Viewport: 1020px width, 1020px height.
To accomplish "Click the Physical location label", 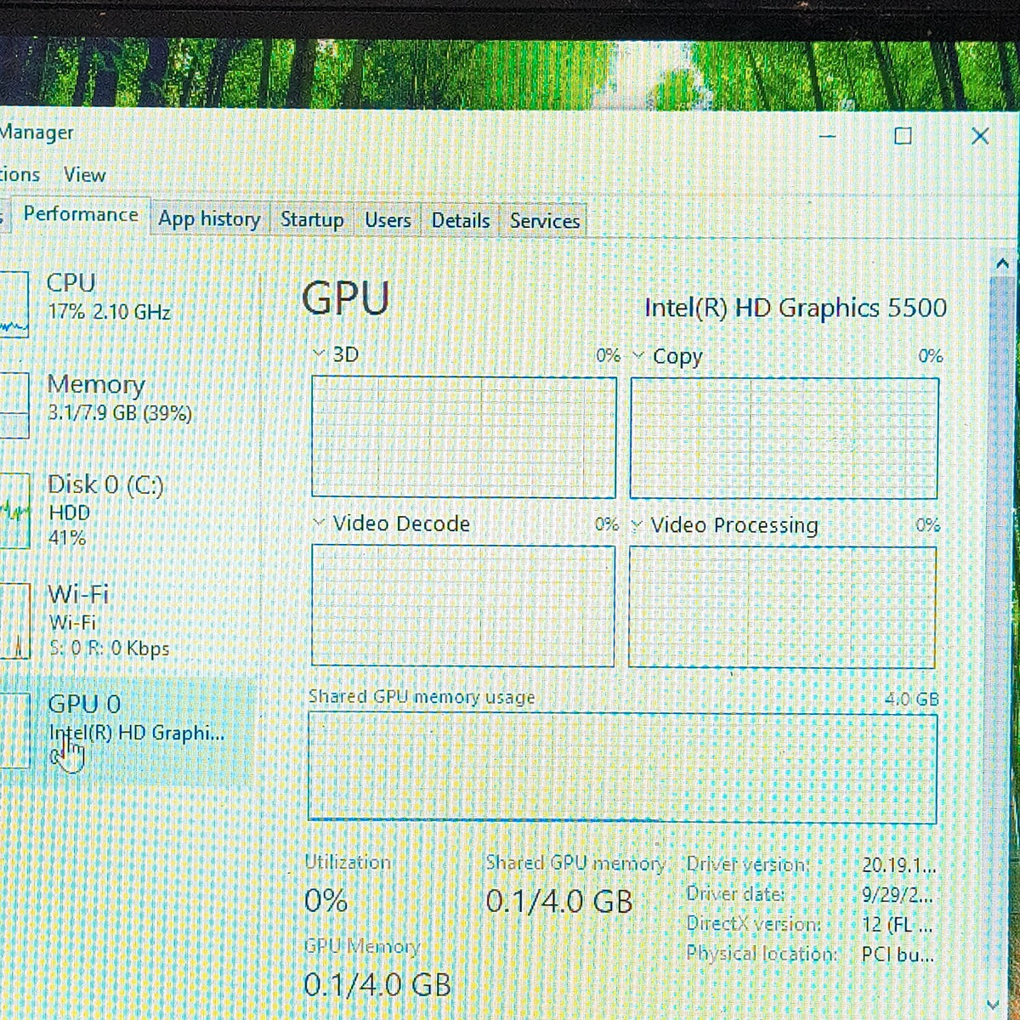I will pyautogui.click(x=761, y=954).
